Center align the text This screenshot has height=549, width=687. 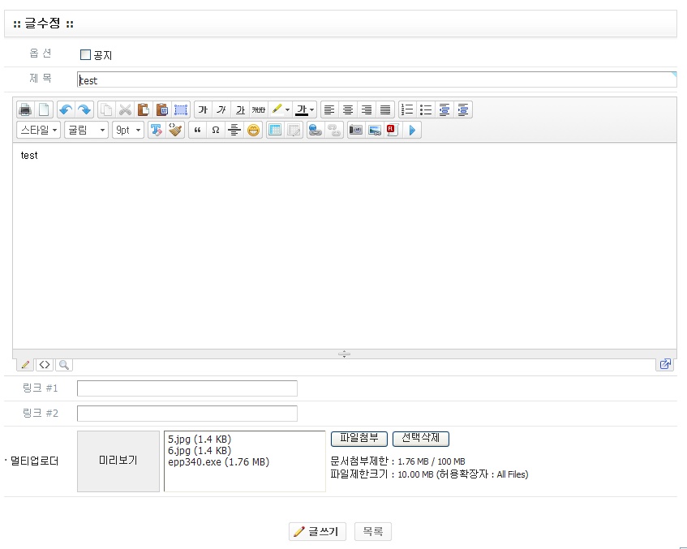348,109
